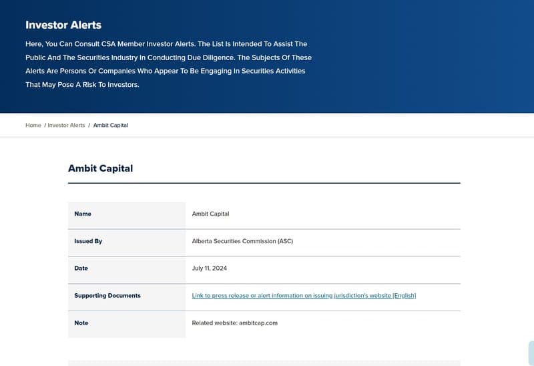Image resolution: width=534 pixels, height=366 pixels.
Task: Click the Supporting Documents row label
Action: (x=107, y=295)
